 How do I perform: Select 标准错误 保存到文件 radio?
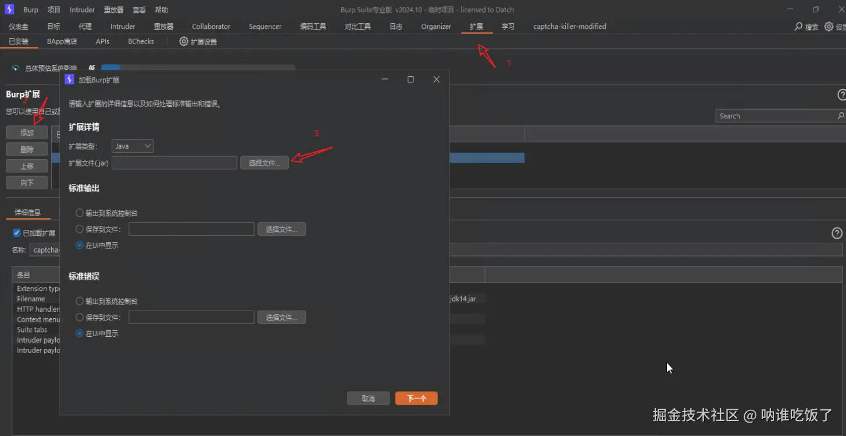coord(80,318)
